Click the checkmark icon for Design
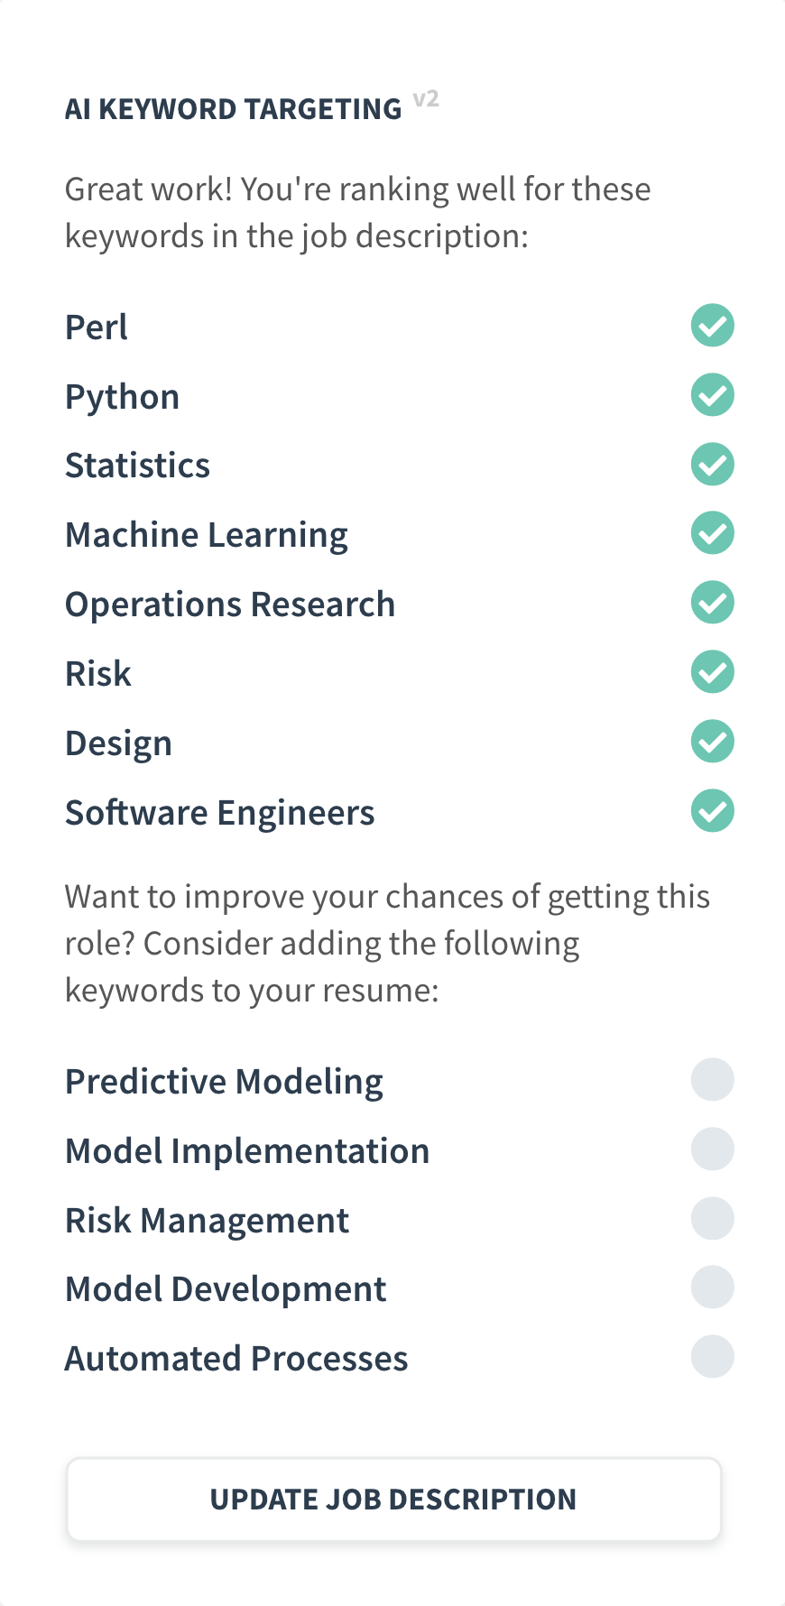This screenshot has height=1606, width=785. pyautogui.click(x=712, y=741)
